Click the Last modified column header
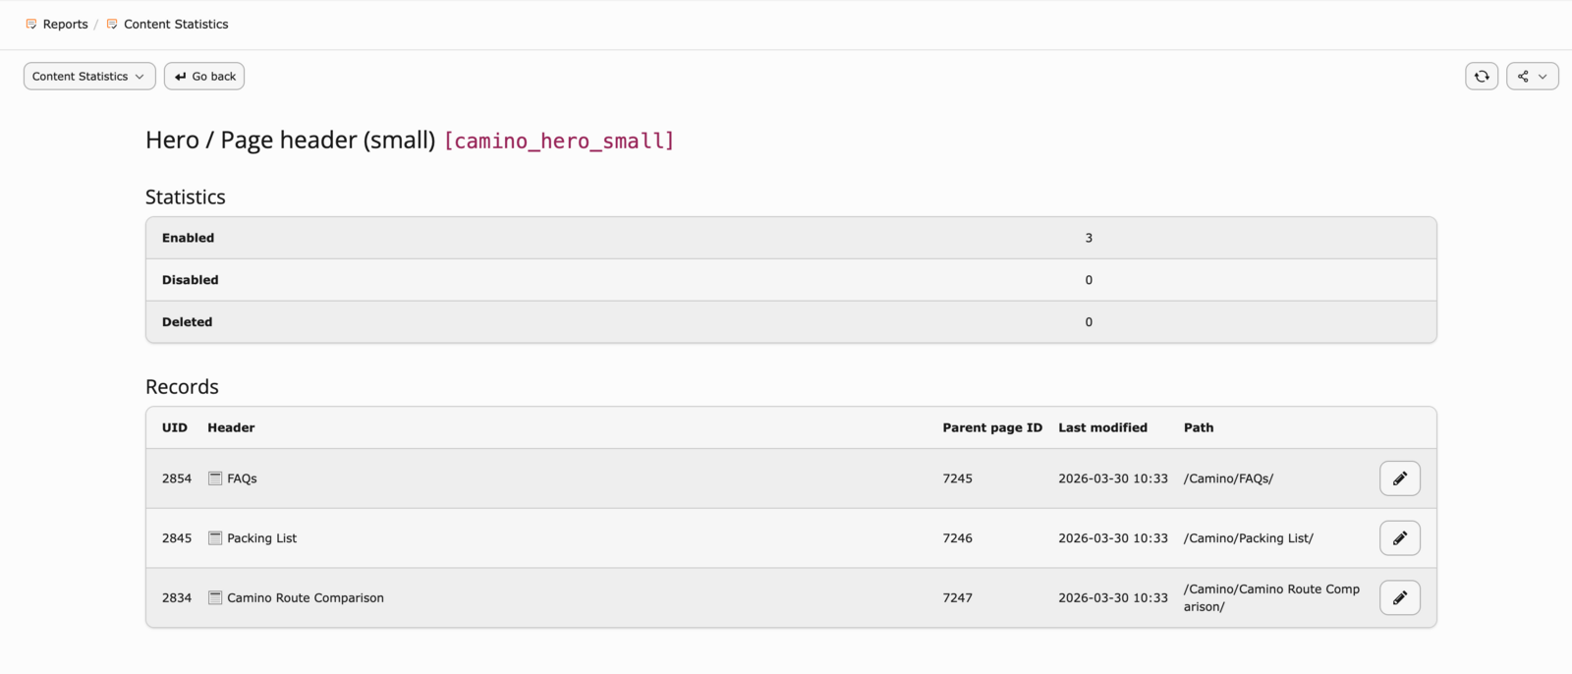1572x674 pixels. tap(1102, 428)
